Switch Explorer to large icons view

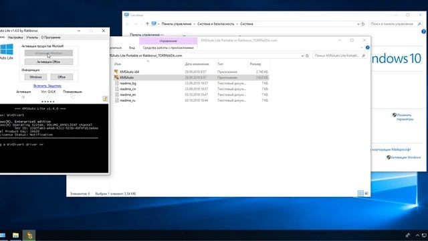pyautogui.click(x=366, y=193)
